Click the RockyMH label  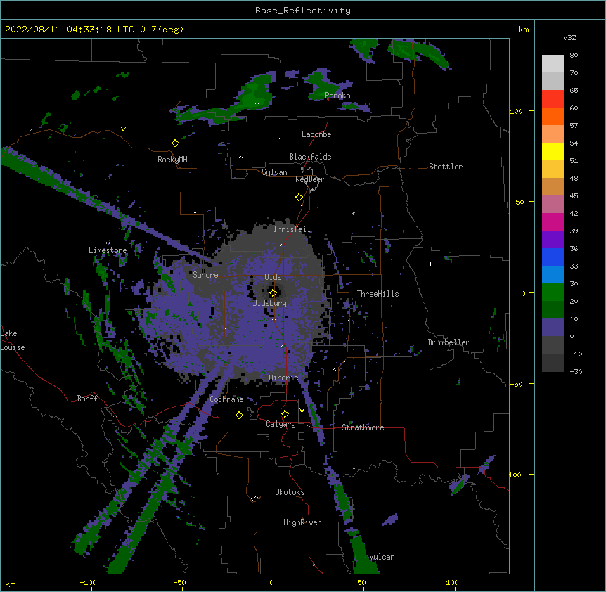[172, 160]
